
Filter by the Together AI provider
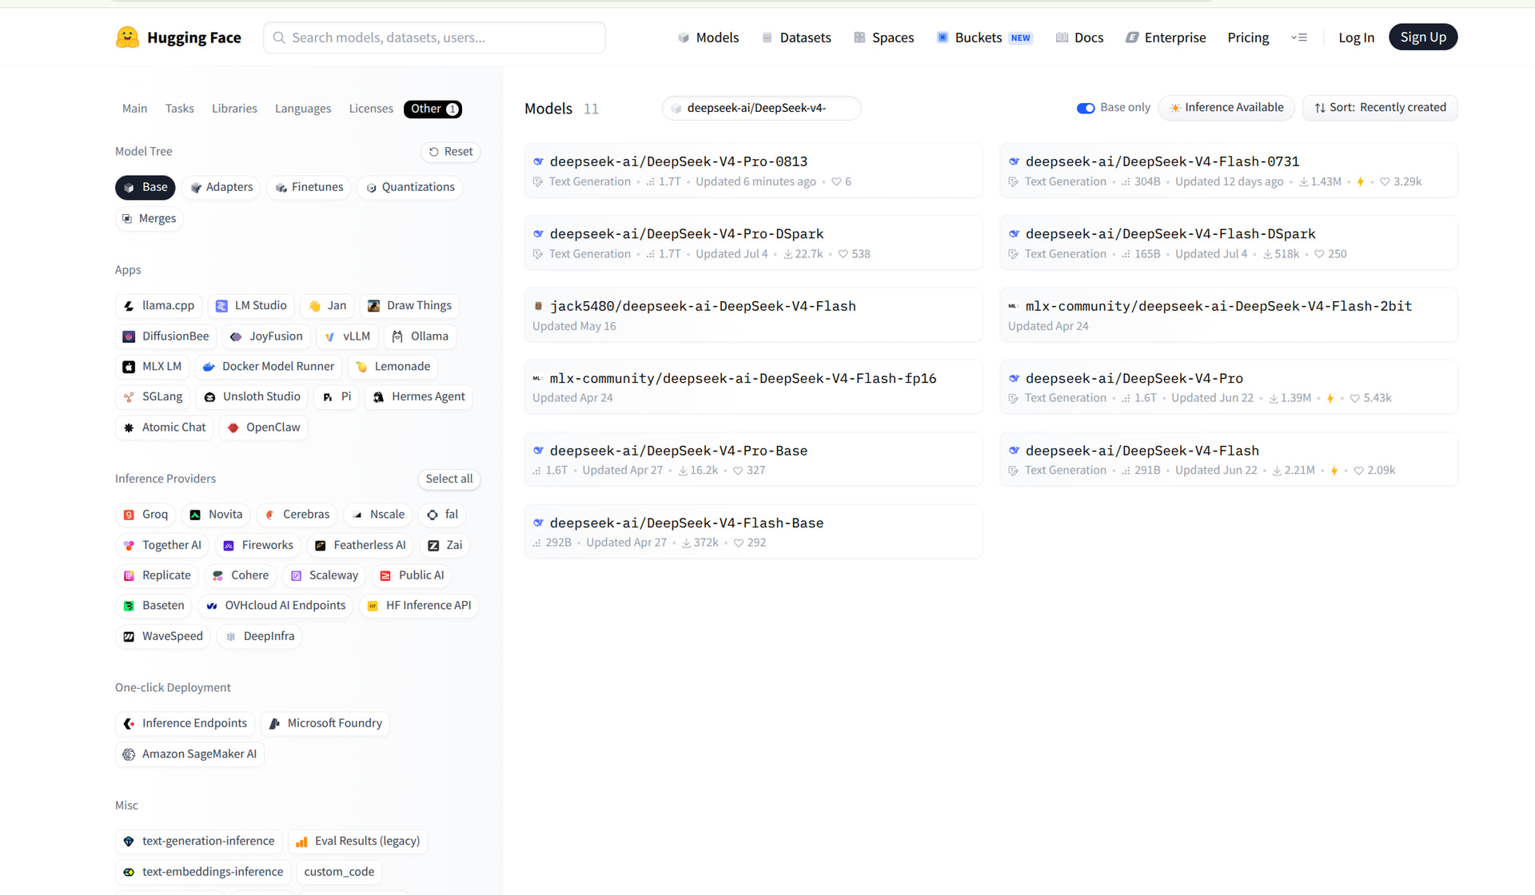(162, 545)
